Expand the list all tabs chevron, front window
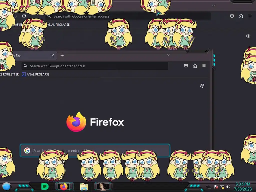The image size is (256, 192). pos(168,55)
